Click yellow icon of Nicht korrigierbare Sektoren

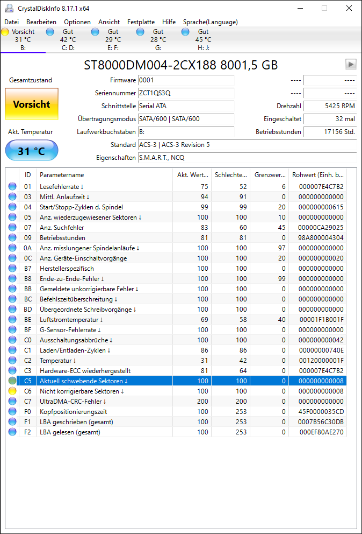click(12, 391)
